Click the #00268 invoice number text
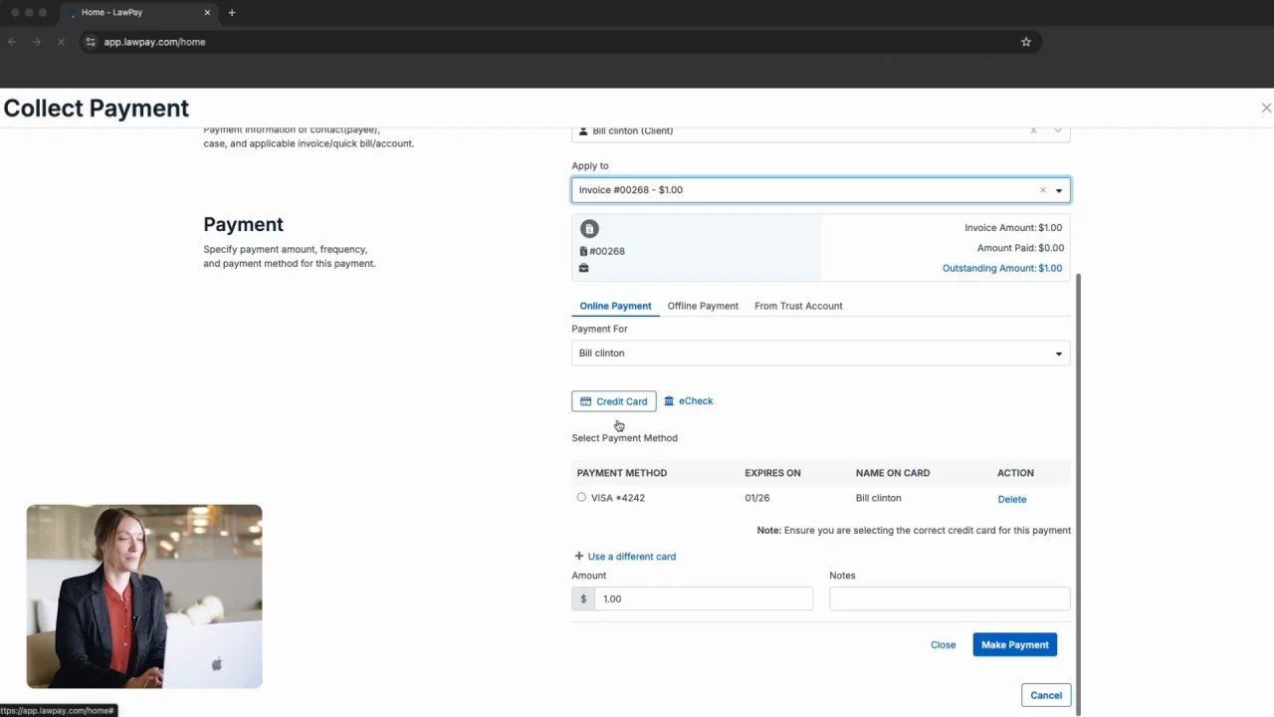The image size is (1274, 717). point(607,251)
